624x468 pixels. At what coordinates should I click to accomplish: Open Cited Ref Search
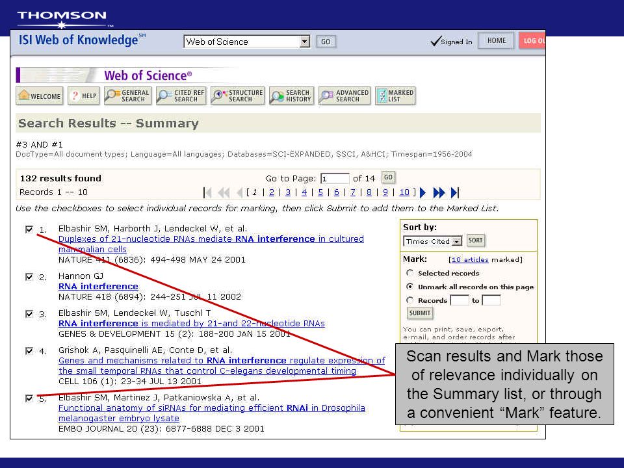pos(181,96)
